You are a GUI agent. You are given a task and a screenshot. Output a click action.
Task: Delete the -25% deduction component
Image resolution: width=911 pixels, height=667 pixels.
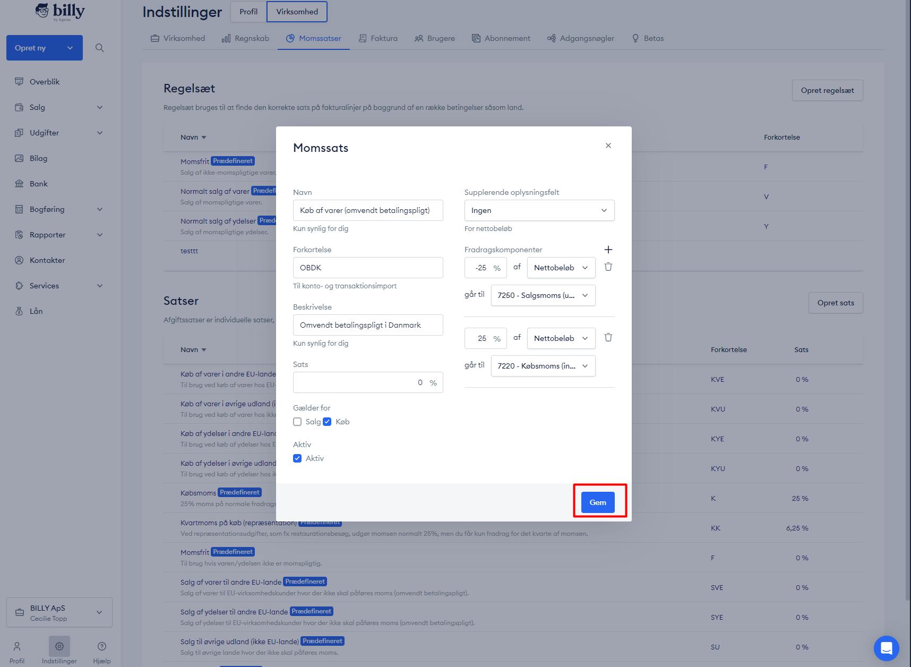[608, 267]
